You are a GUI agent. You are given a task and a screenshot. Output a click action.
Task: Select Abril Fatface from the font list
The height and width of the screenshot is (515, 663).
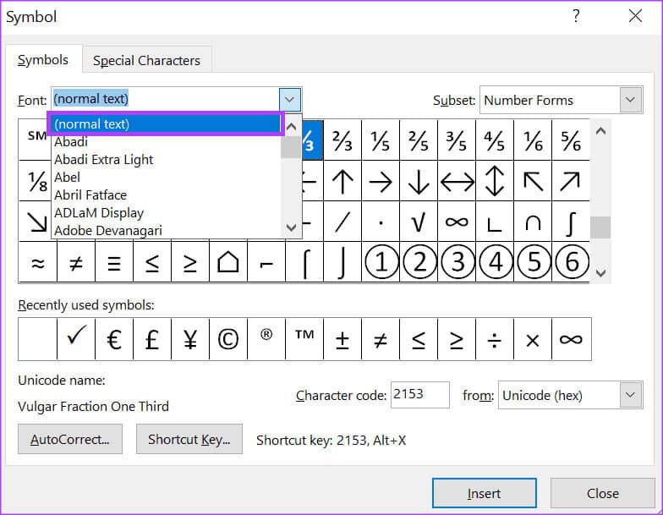pyautogui.click(x=90, y=194)
